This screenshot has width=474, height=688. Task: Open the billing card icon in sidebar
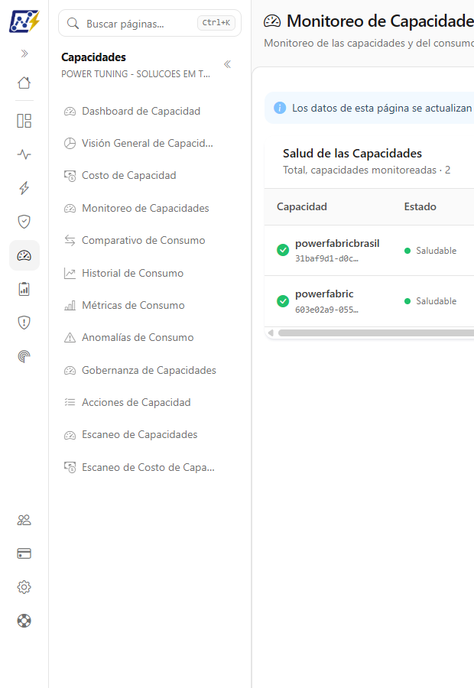[24, 553]
